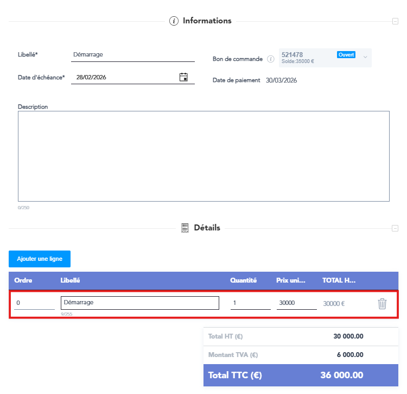
Task: Delete the Démarrage line with trash icon
Action: (382, 304)
